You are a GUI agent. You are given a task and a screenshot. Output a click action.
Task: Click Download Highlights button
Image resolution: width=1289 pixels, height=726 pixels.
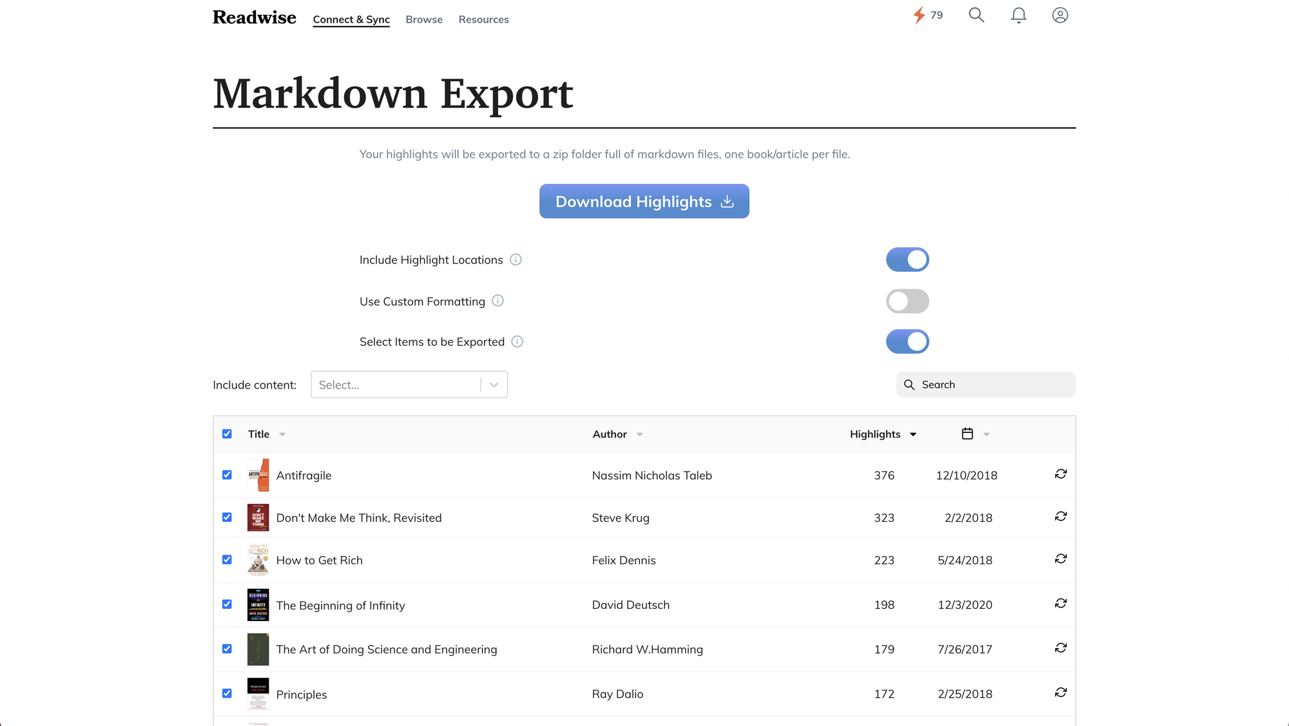(644, 202)
